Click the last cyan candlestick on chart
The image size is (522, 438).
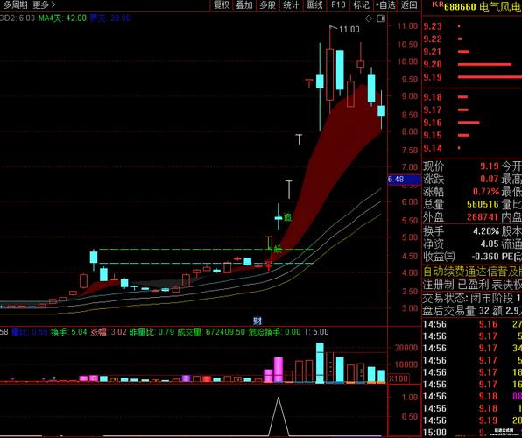pyautogui.click(x=381, y=111)
